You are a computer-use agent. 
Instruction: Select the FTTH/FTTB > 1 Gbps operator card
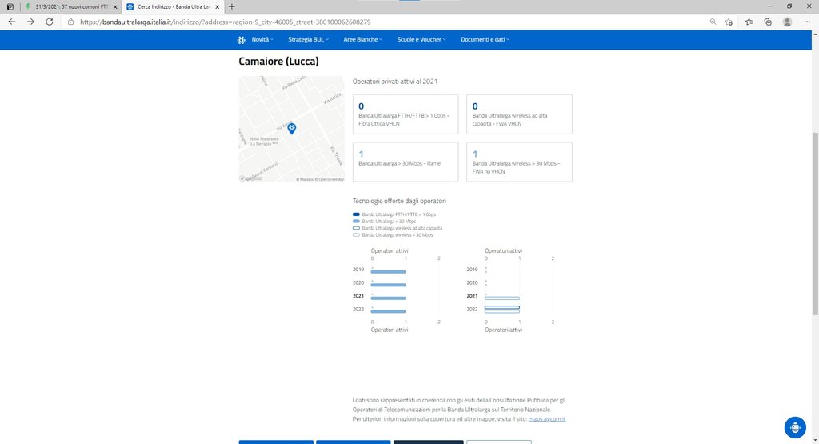[406, 114]
